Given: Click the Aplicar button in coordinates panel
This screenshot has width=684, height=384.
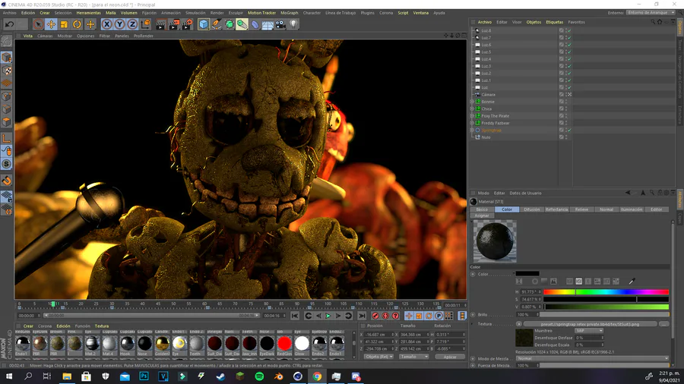Looking at the screenshot, I should click(450, 356).
